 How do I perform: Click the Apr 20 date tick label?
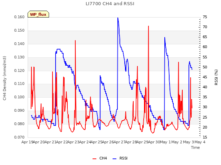pos(39,142)
